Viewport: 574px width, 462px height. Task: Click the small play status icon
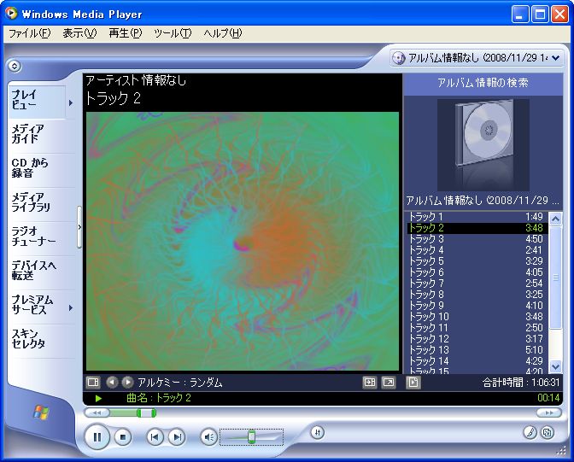pyautogui.click(x=98, y=398)
